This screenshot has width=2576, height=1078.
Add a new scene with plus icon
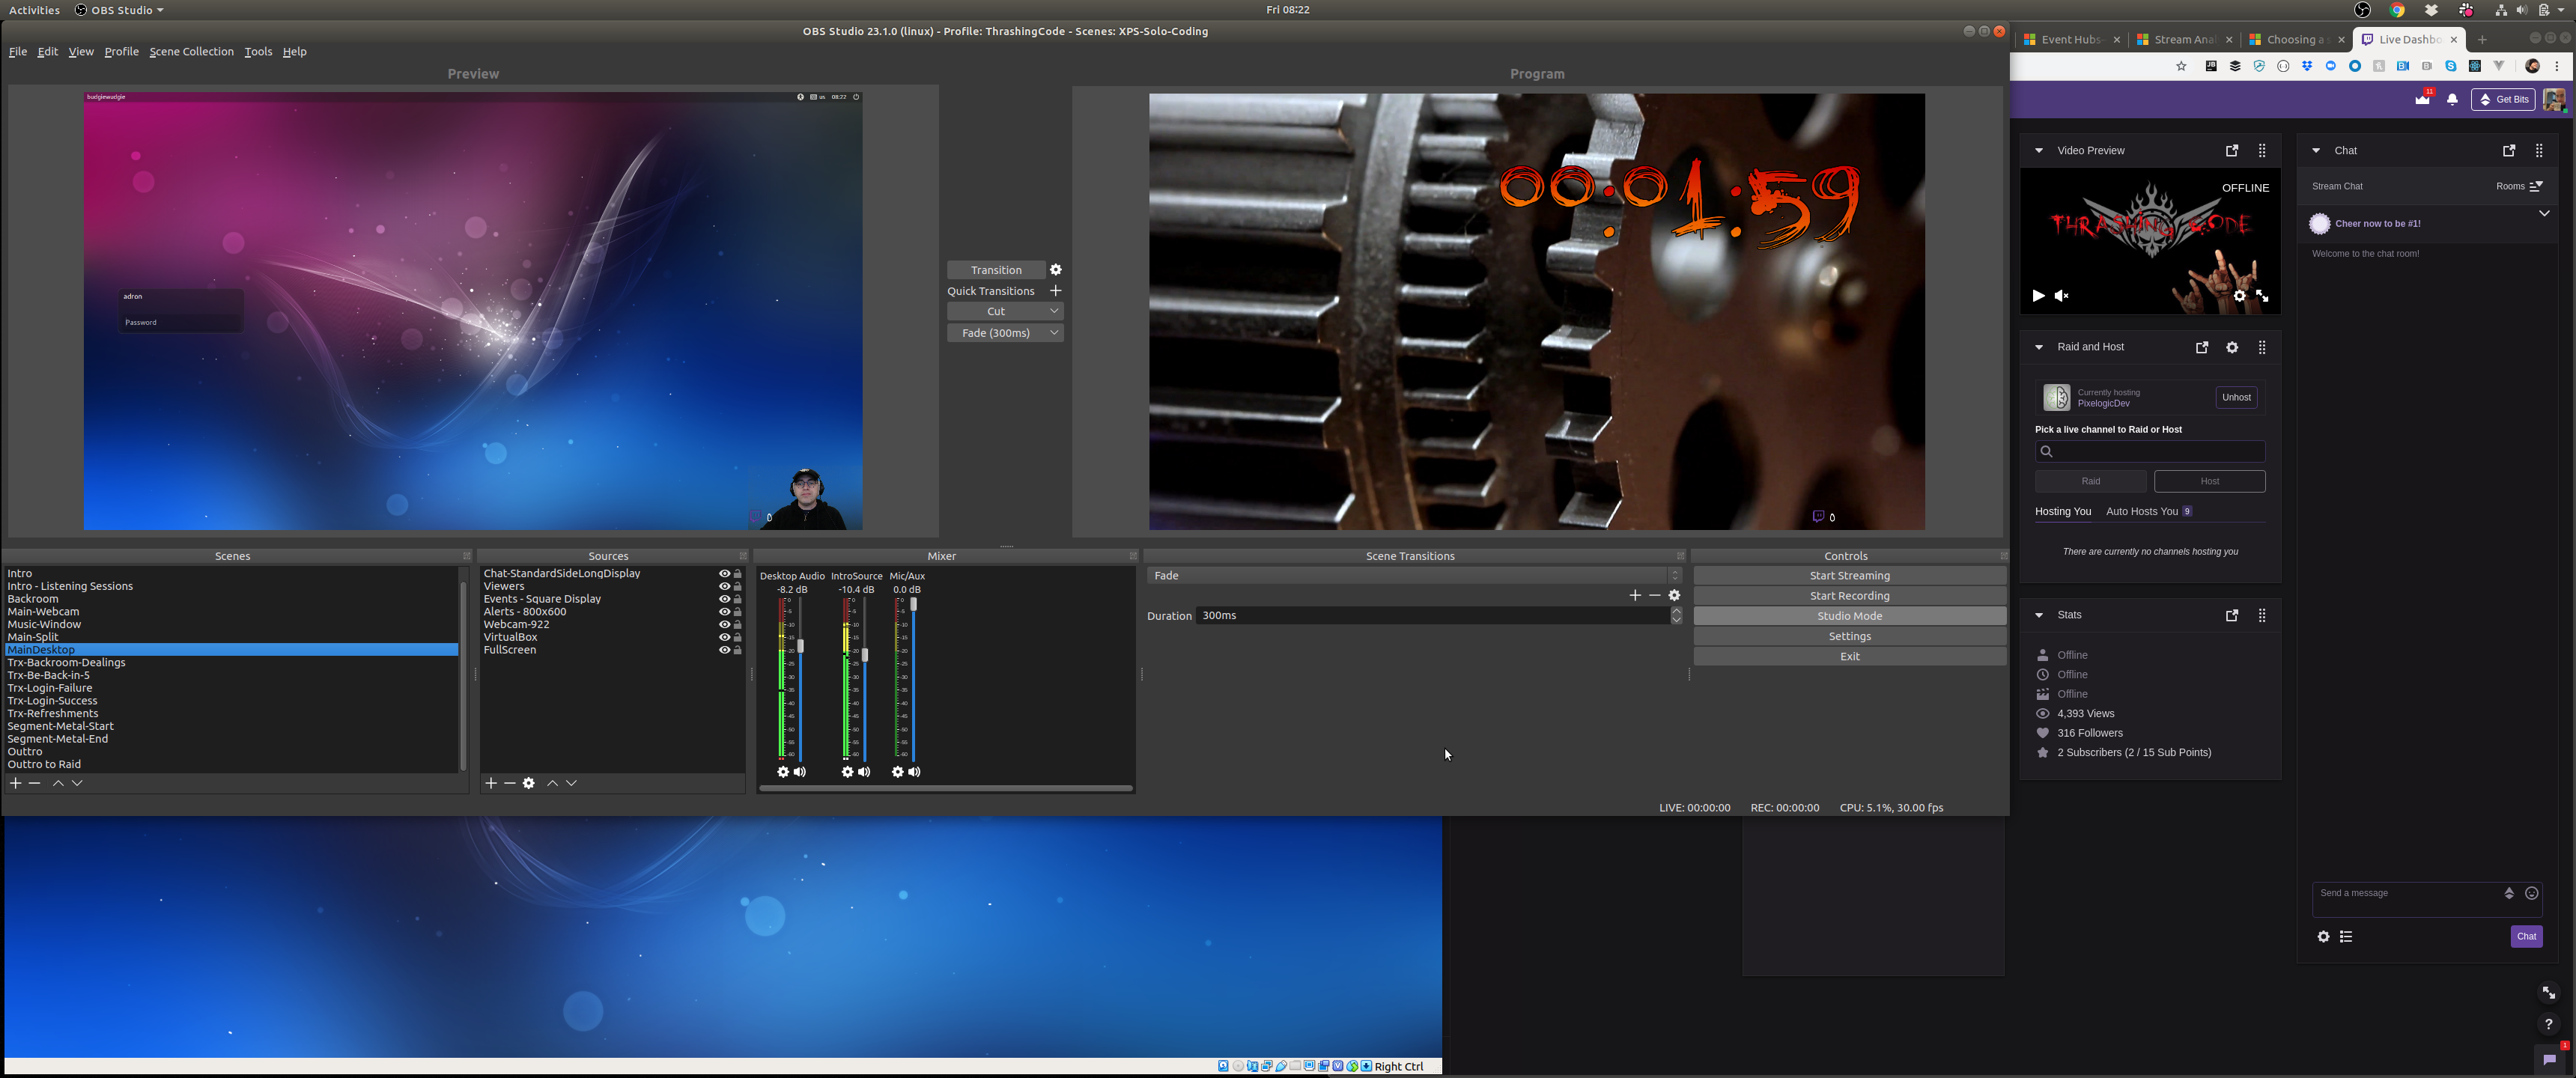[x=15, y=783]
